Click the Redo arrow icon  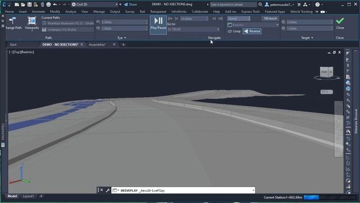(65, 5)
